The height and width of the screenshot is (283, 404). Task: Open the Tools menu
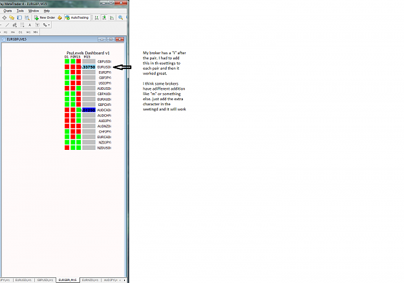(20, 11)
